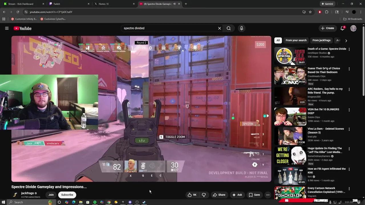
Task: Open Viva La Bam Deleted Scenes title
Action: 326,131
